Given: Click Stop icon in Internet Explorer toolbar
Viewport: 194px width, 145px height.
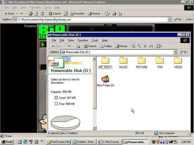Looking at the screenshot, I should (x=30, y=13).
